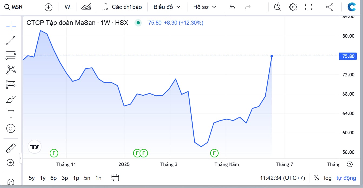Select the 6p time range
363x188 pixels.
click(x=54, y=178)
